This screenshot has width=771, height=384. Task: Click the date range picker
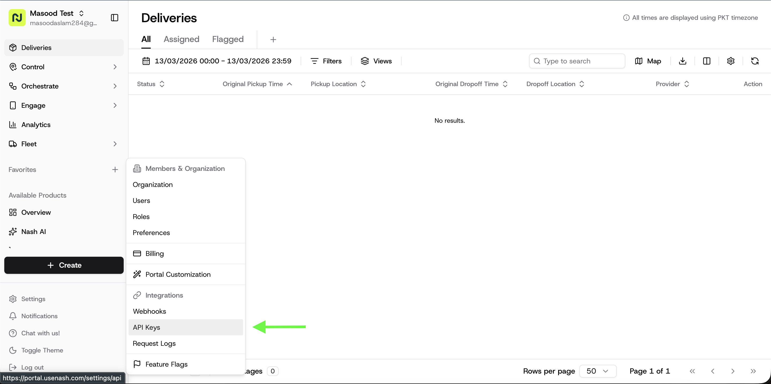(217, 61)
